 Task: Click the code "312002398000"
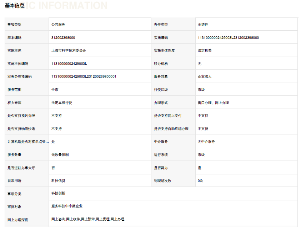(x=63, y=38)
